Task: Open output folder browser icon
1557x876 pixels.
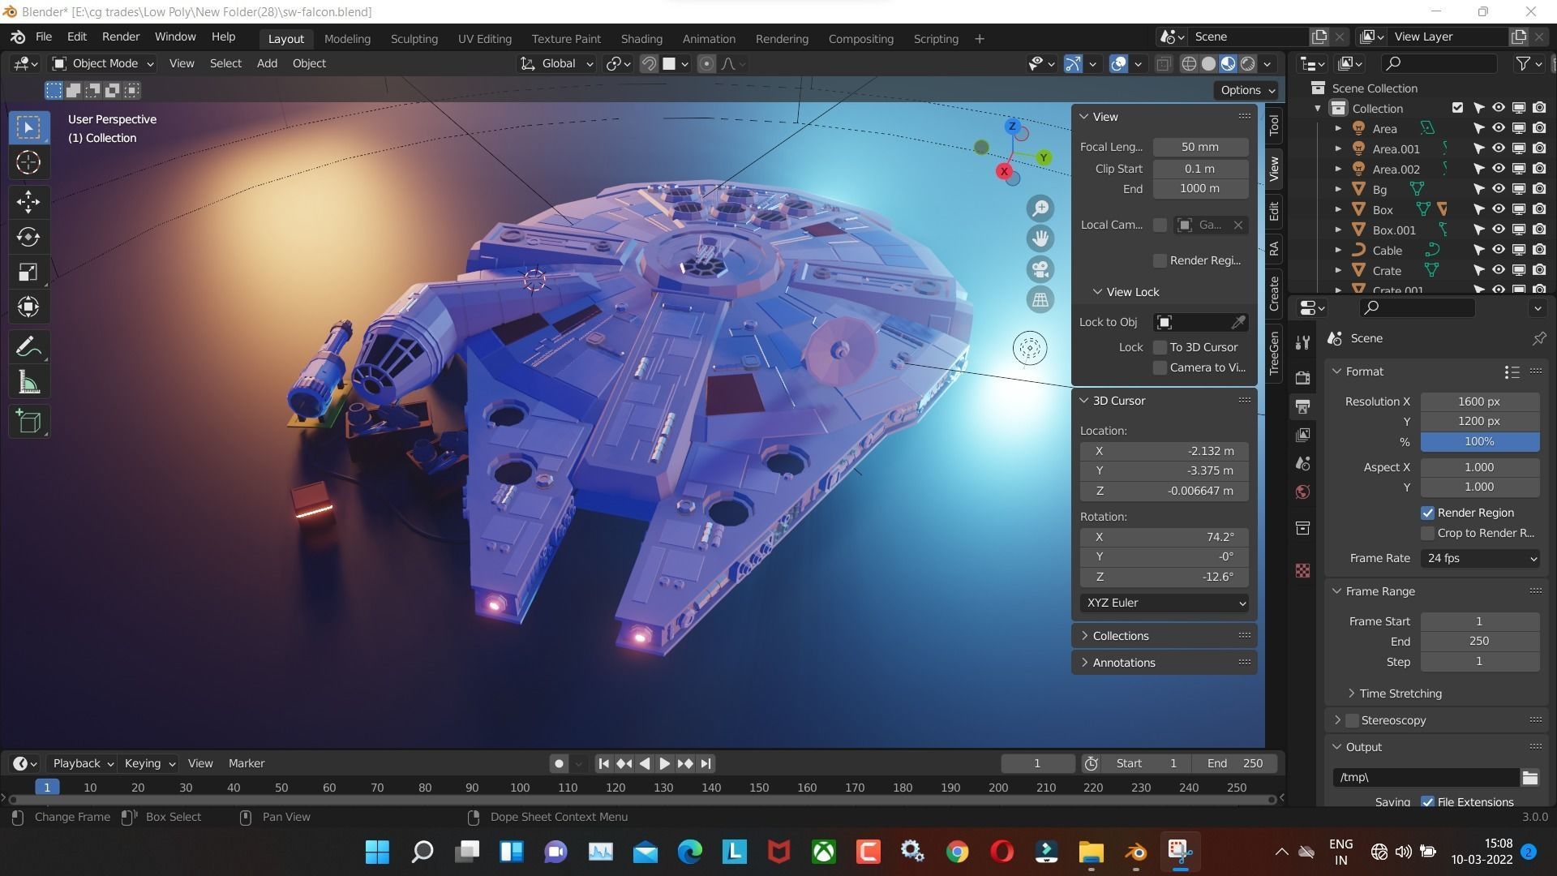Action: [x=1529, y=778]
